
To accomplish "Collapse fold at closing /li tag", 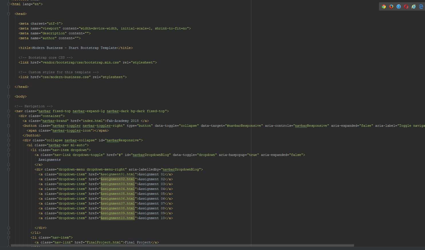I will 9,233.
